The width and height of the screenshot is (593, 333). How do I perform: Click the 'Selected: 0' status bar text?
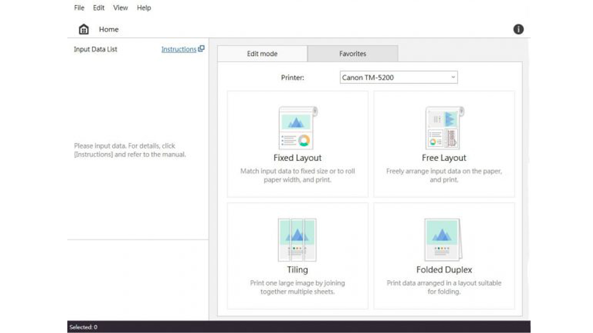click(x=83, y=327)
